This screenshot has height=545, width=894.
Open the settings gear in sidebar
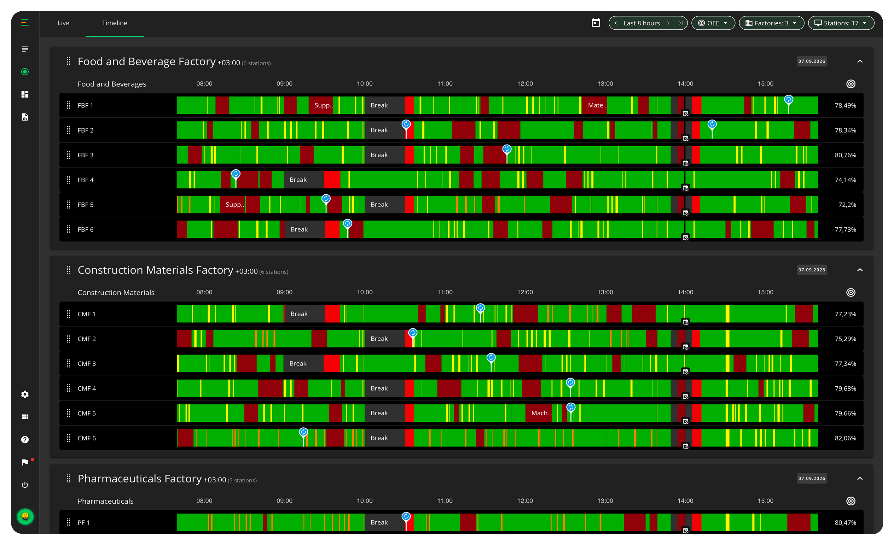pos(25,394)
